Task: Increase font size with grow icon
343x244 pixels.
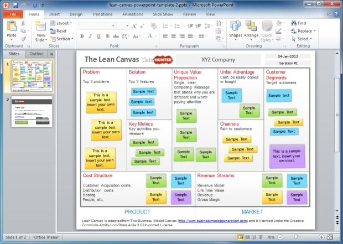Action: (134, 26)
